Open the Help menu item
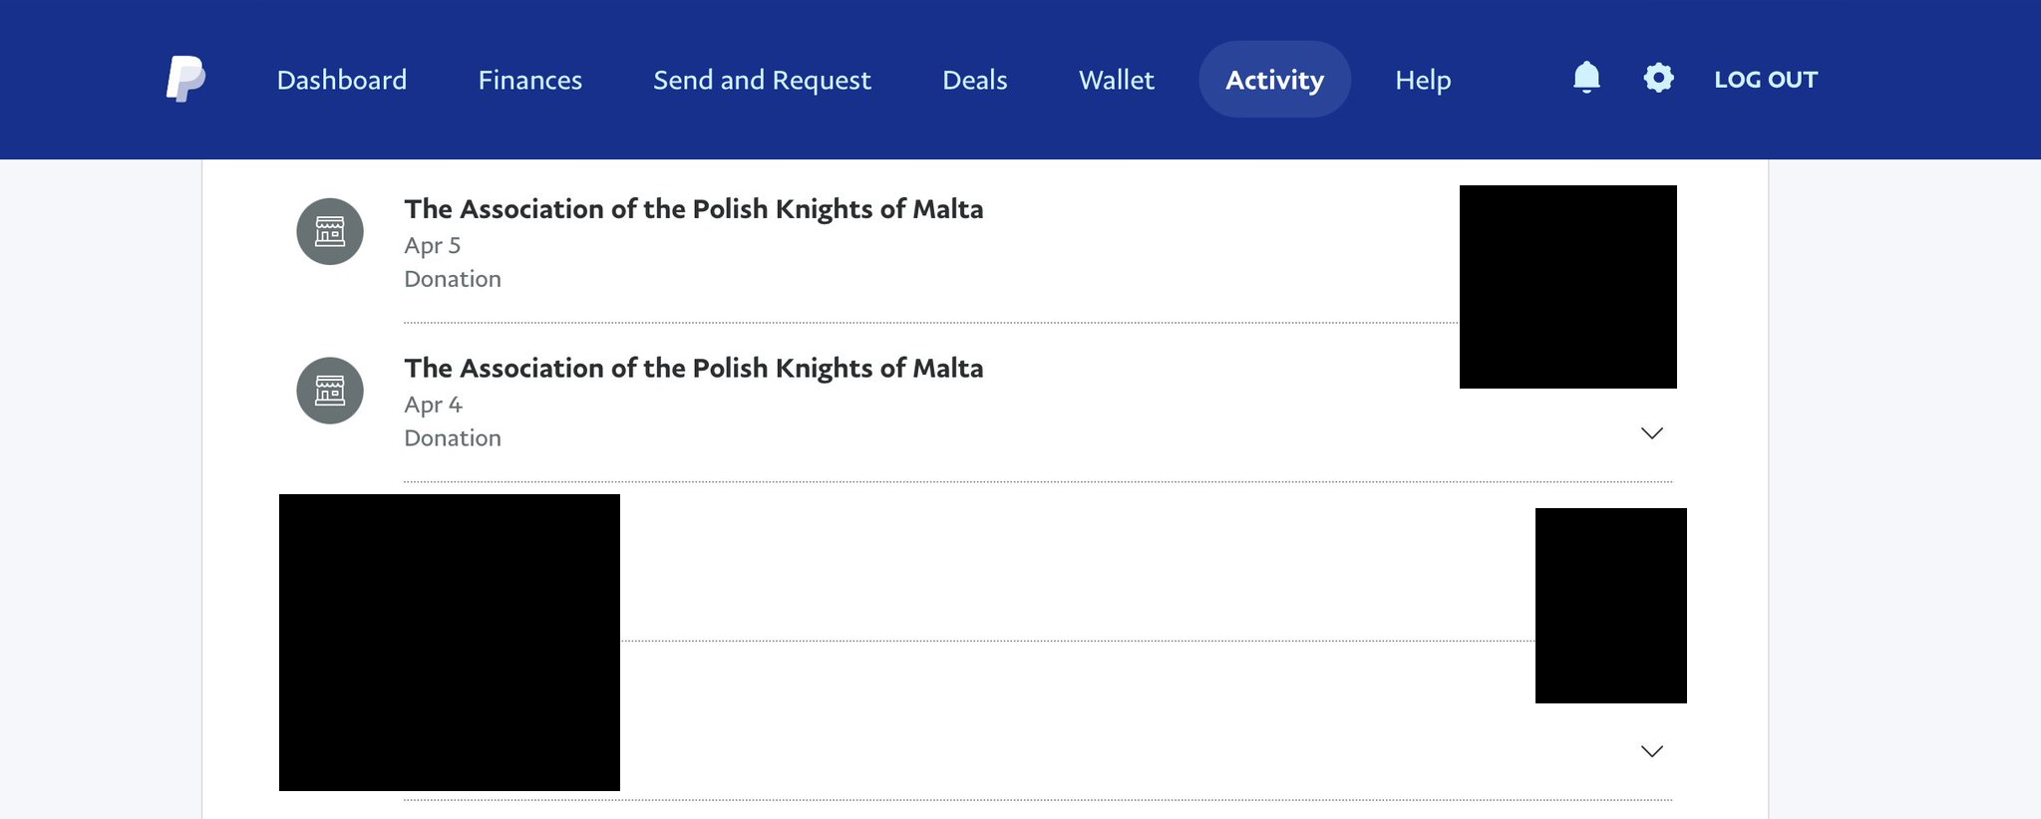The width and height of the screenshot is (2041, 819). (x=1423, y=80)
